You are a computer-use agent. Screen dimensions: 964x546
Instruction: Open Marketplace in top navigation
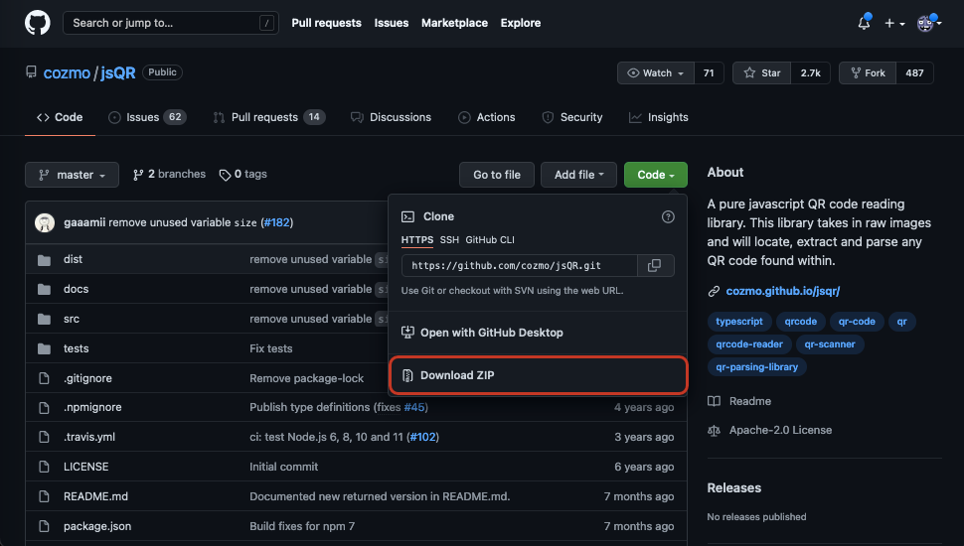click(x=454, y=23)
